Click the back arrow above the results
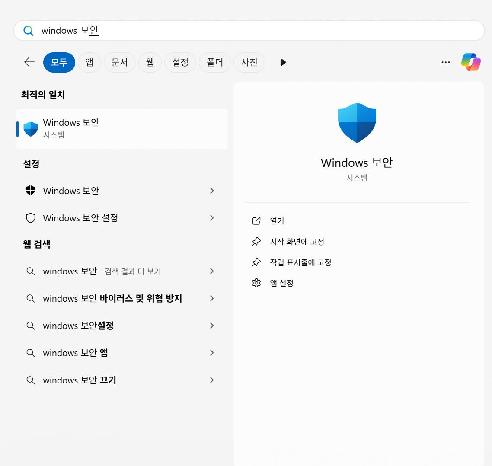492x466 pixels. point(29,62)
